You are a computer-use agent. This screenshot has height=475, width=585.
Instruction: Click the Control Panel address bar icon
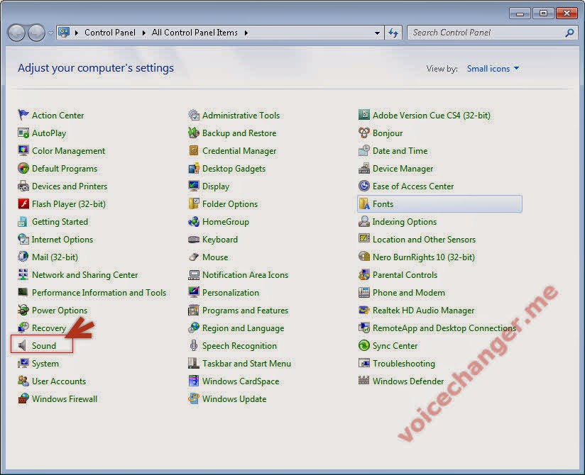[64, 32]
